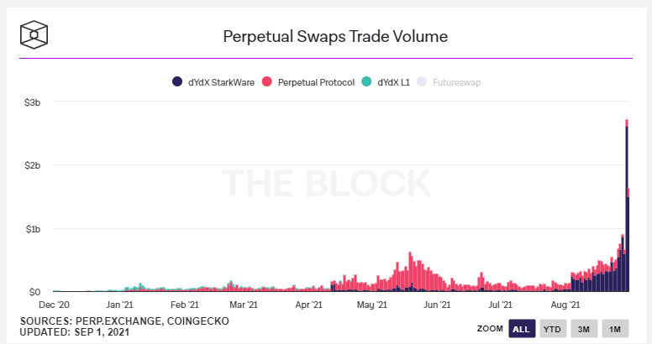652x344 pixels.
Task: Select the 3M zoom range
Action: click(x=584, y=329)
